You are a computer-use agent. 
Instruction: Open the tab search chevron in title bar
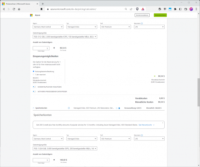tap(174, 3)
